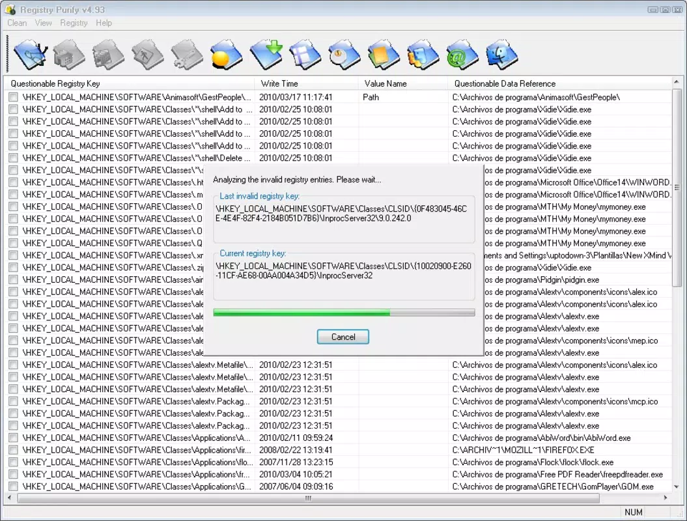The image size is (687, 521).
Task: Select the C:\ARCHIV~1\MOZILL~1\FIREFOX.EXE data reference
Action: tap(523, 450)
